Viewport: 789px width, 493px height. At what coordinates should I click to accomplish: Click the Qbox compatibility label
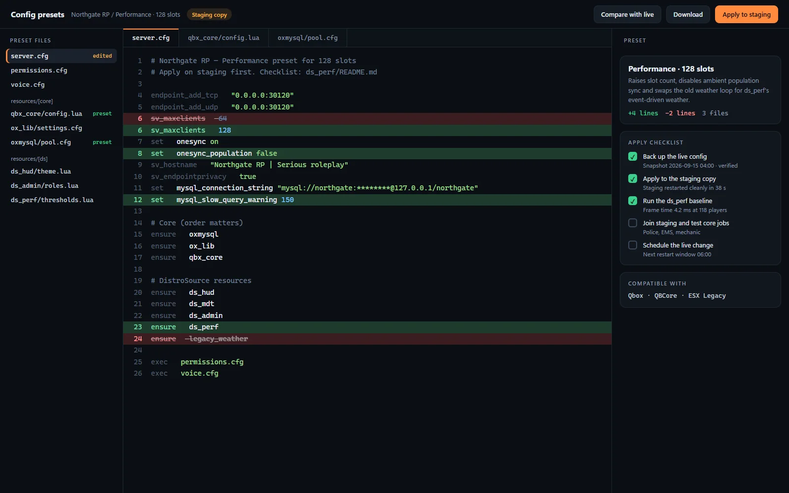(x=636, y=296)
